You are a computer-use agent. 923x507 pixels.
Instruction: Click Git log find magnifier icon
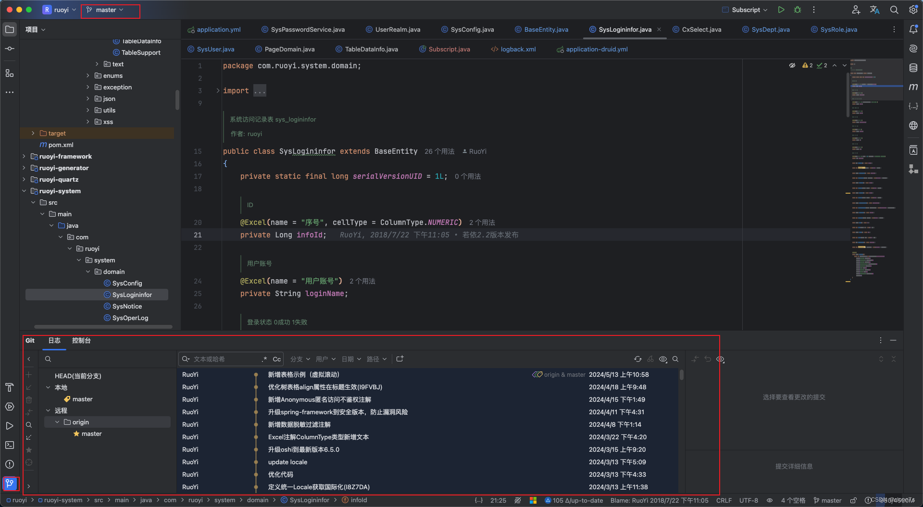pos(675,359)
